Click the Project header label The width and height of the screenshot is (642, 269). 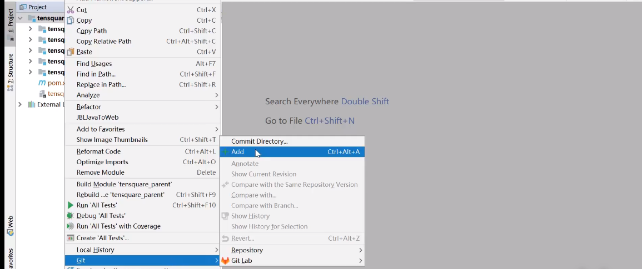[37, 7]
